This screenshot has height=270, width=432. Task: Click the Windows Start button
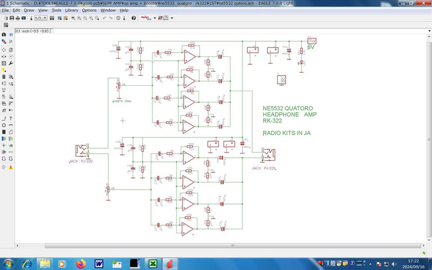(10, 263)
